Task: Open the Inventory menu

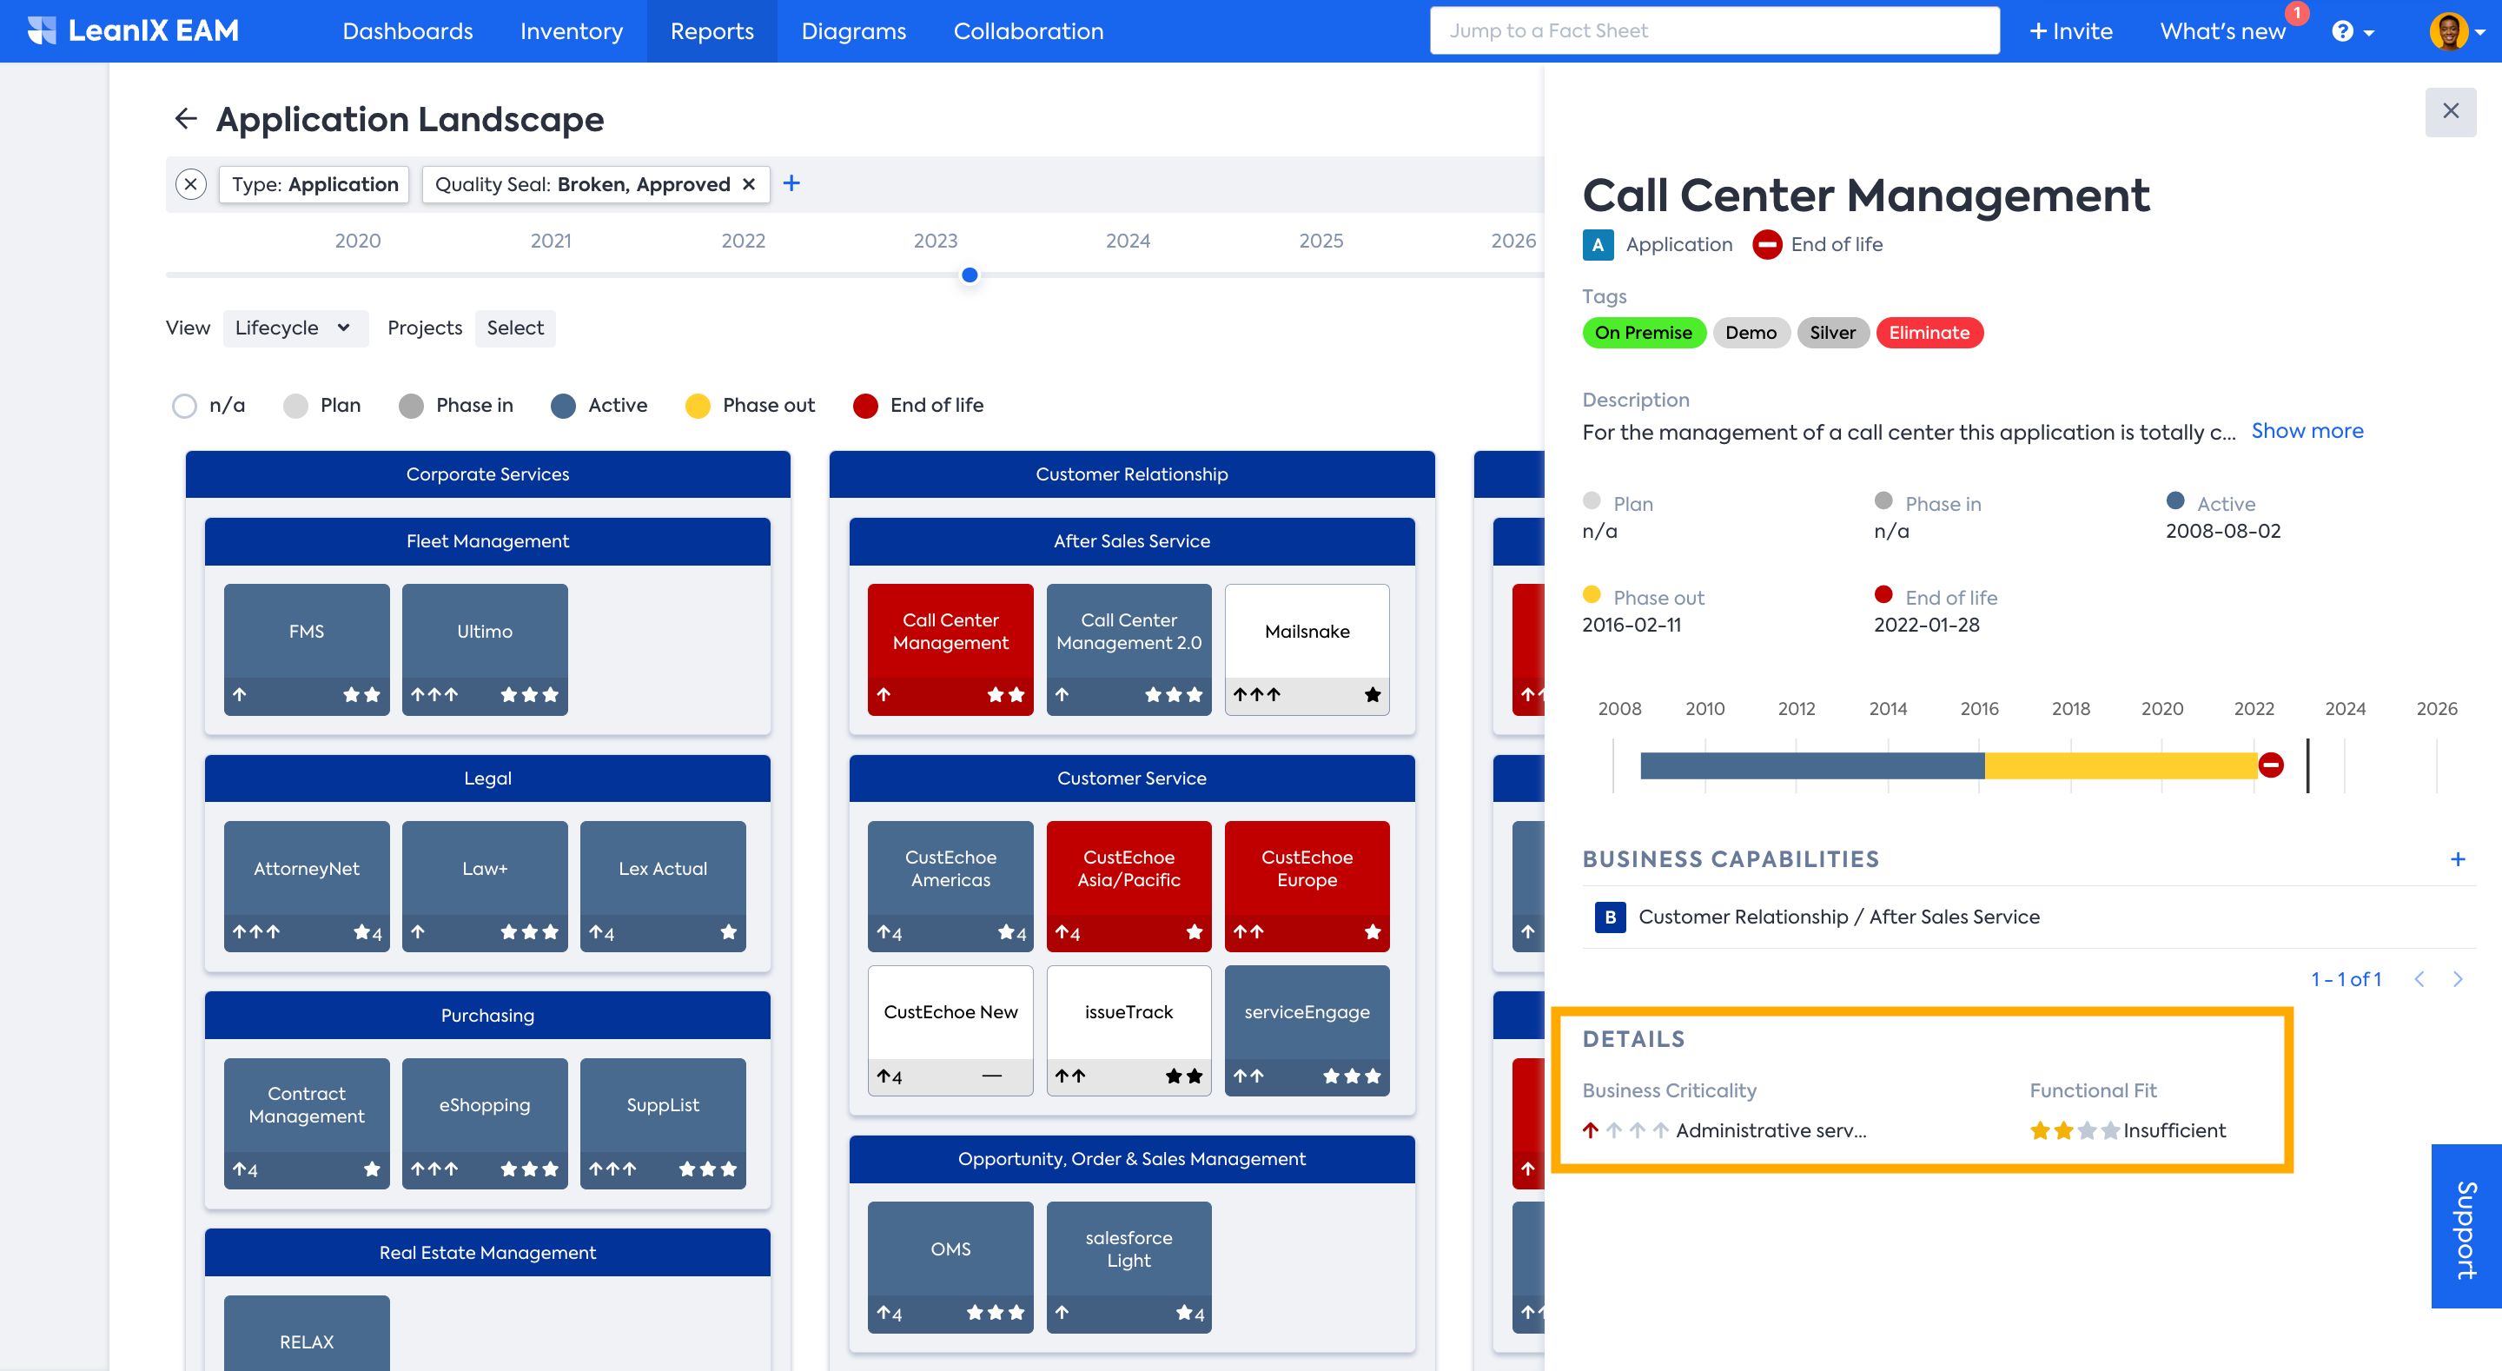Action: coord(571,31)
